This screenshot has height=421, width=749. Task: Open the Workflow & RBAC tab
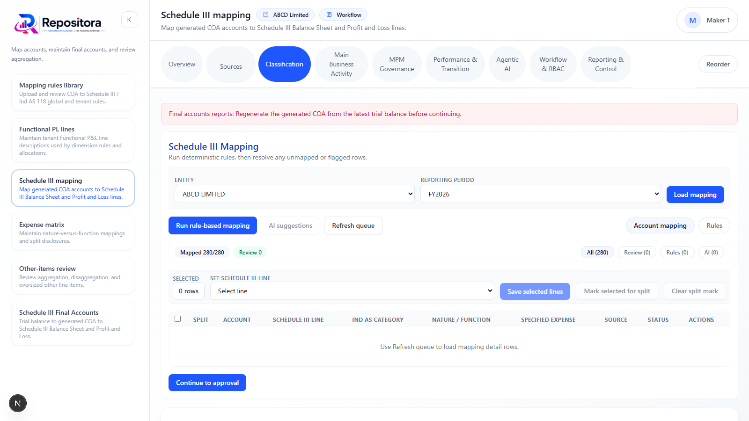553,64
